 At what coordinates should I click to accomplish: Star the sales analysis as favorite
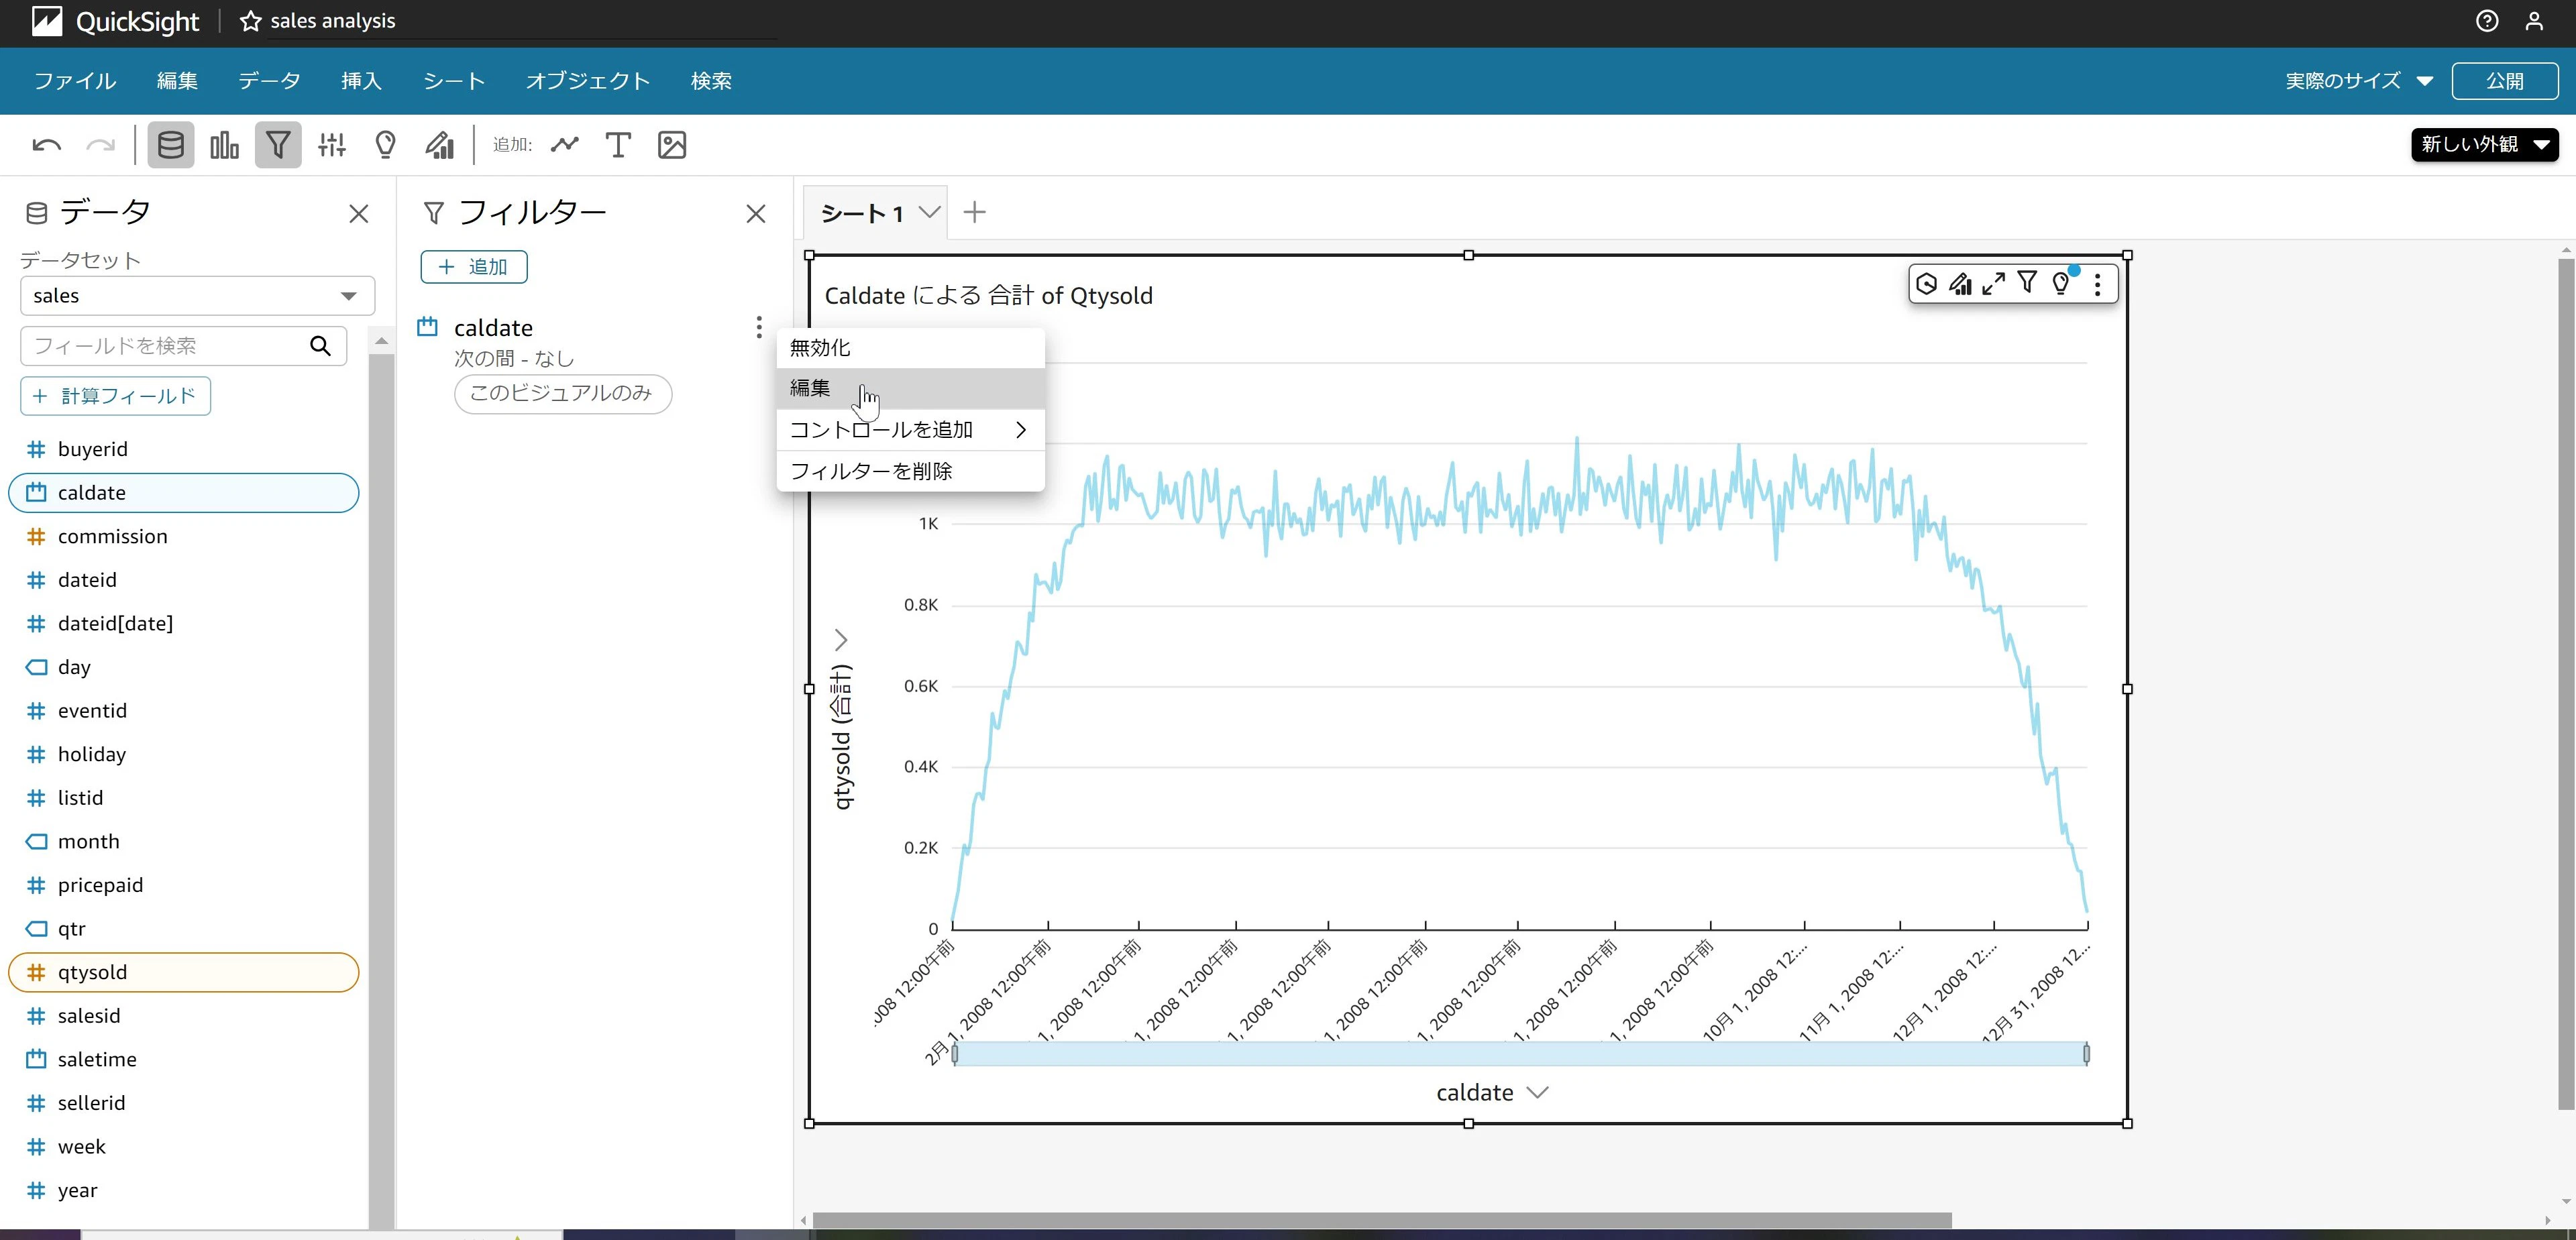pyautogui.click(x=250, y=21)
